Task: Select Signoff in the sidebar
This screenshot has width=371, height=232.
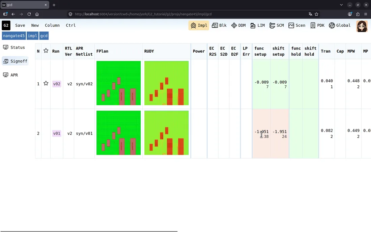Action: 16,61
